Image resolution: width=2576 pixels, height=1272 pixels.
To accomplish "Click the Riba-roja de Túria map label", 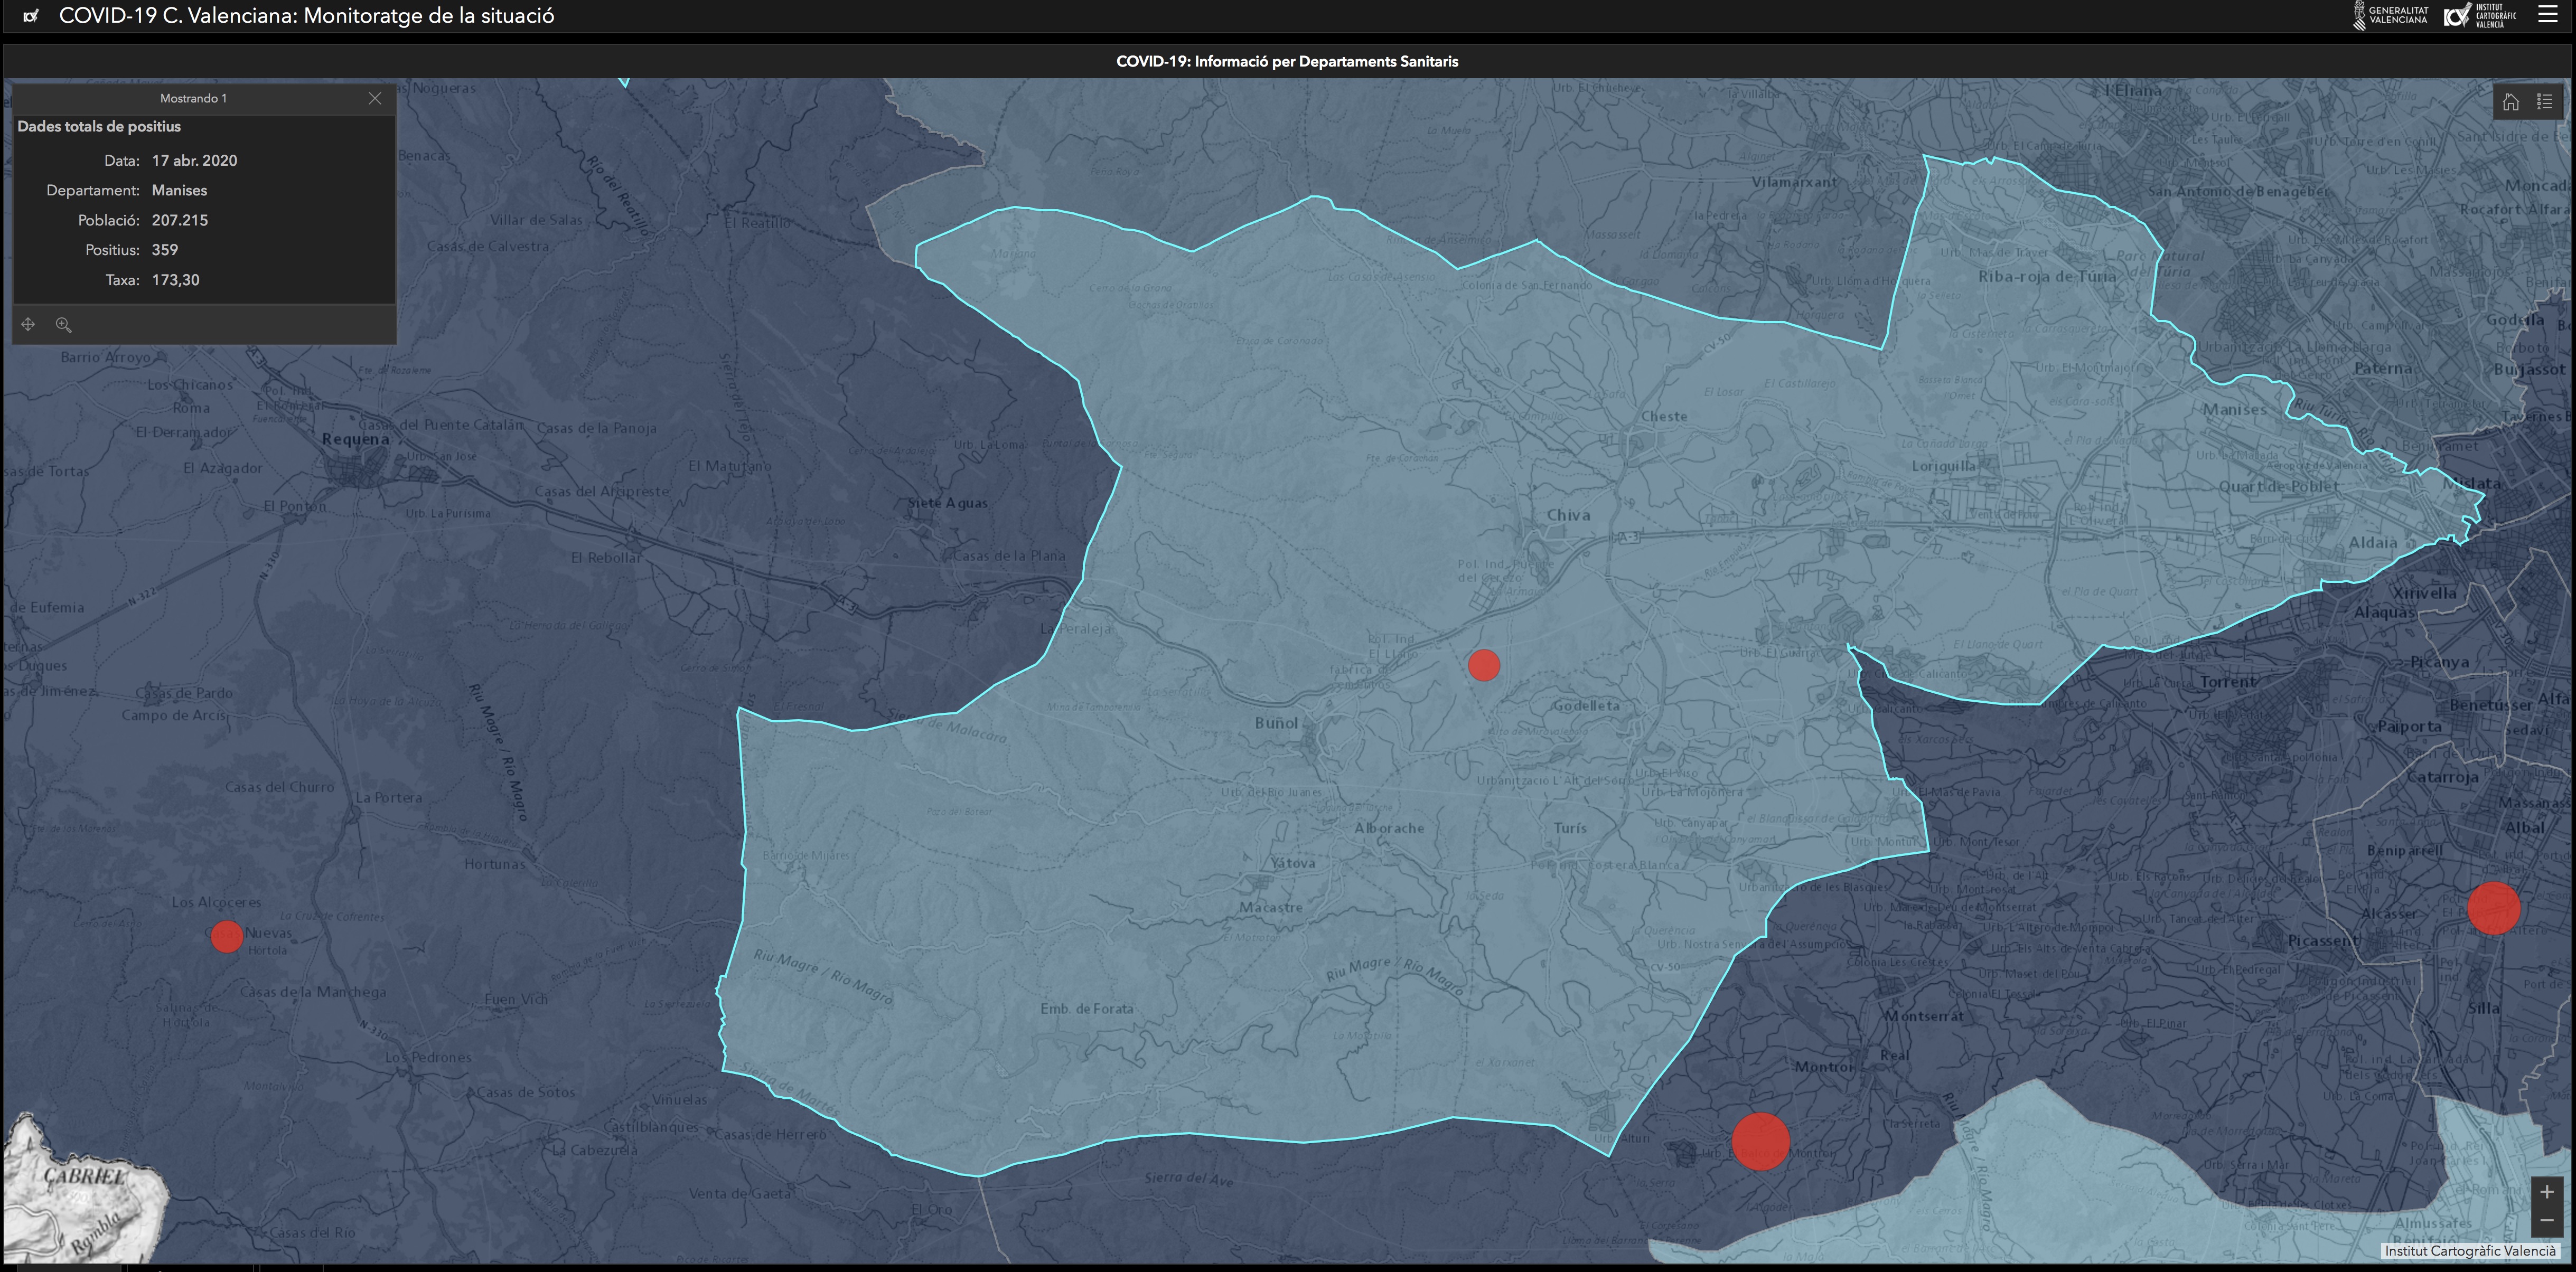I will (x=2047, y=276).
